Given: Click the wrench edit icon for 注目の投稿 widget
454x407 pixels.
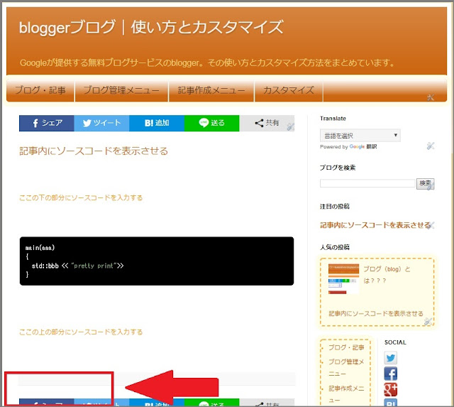Looking at the screenshot, I should point(431,225).
